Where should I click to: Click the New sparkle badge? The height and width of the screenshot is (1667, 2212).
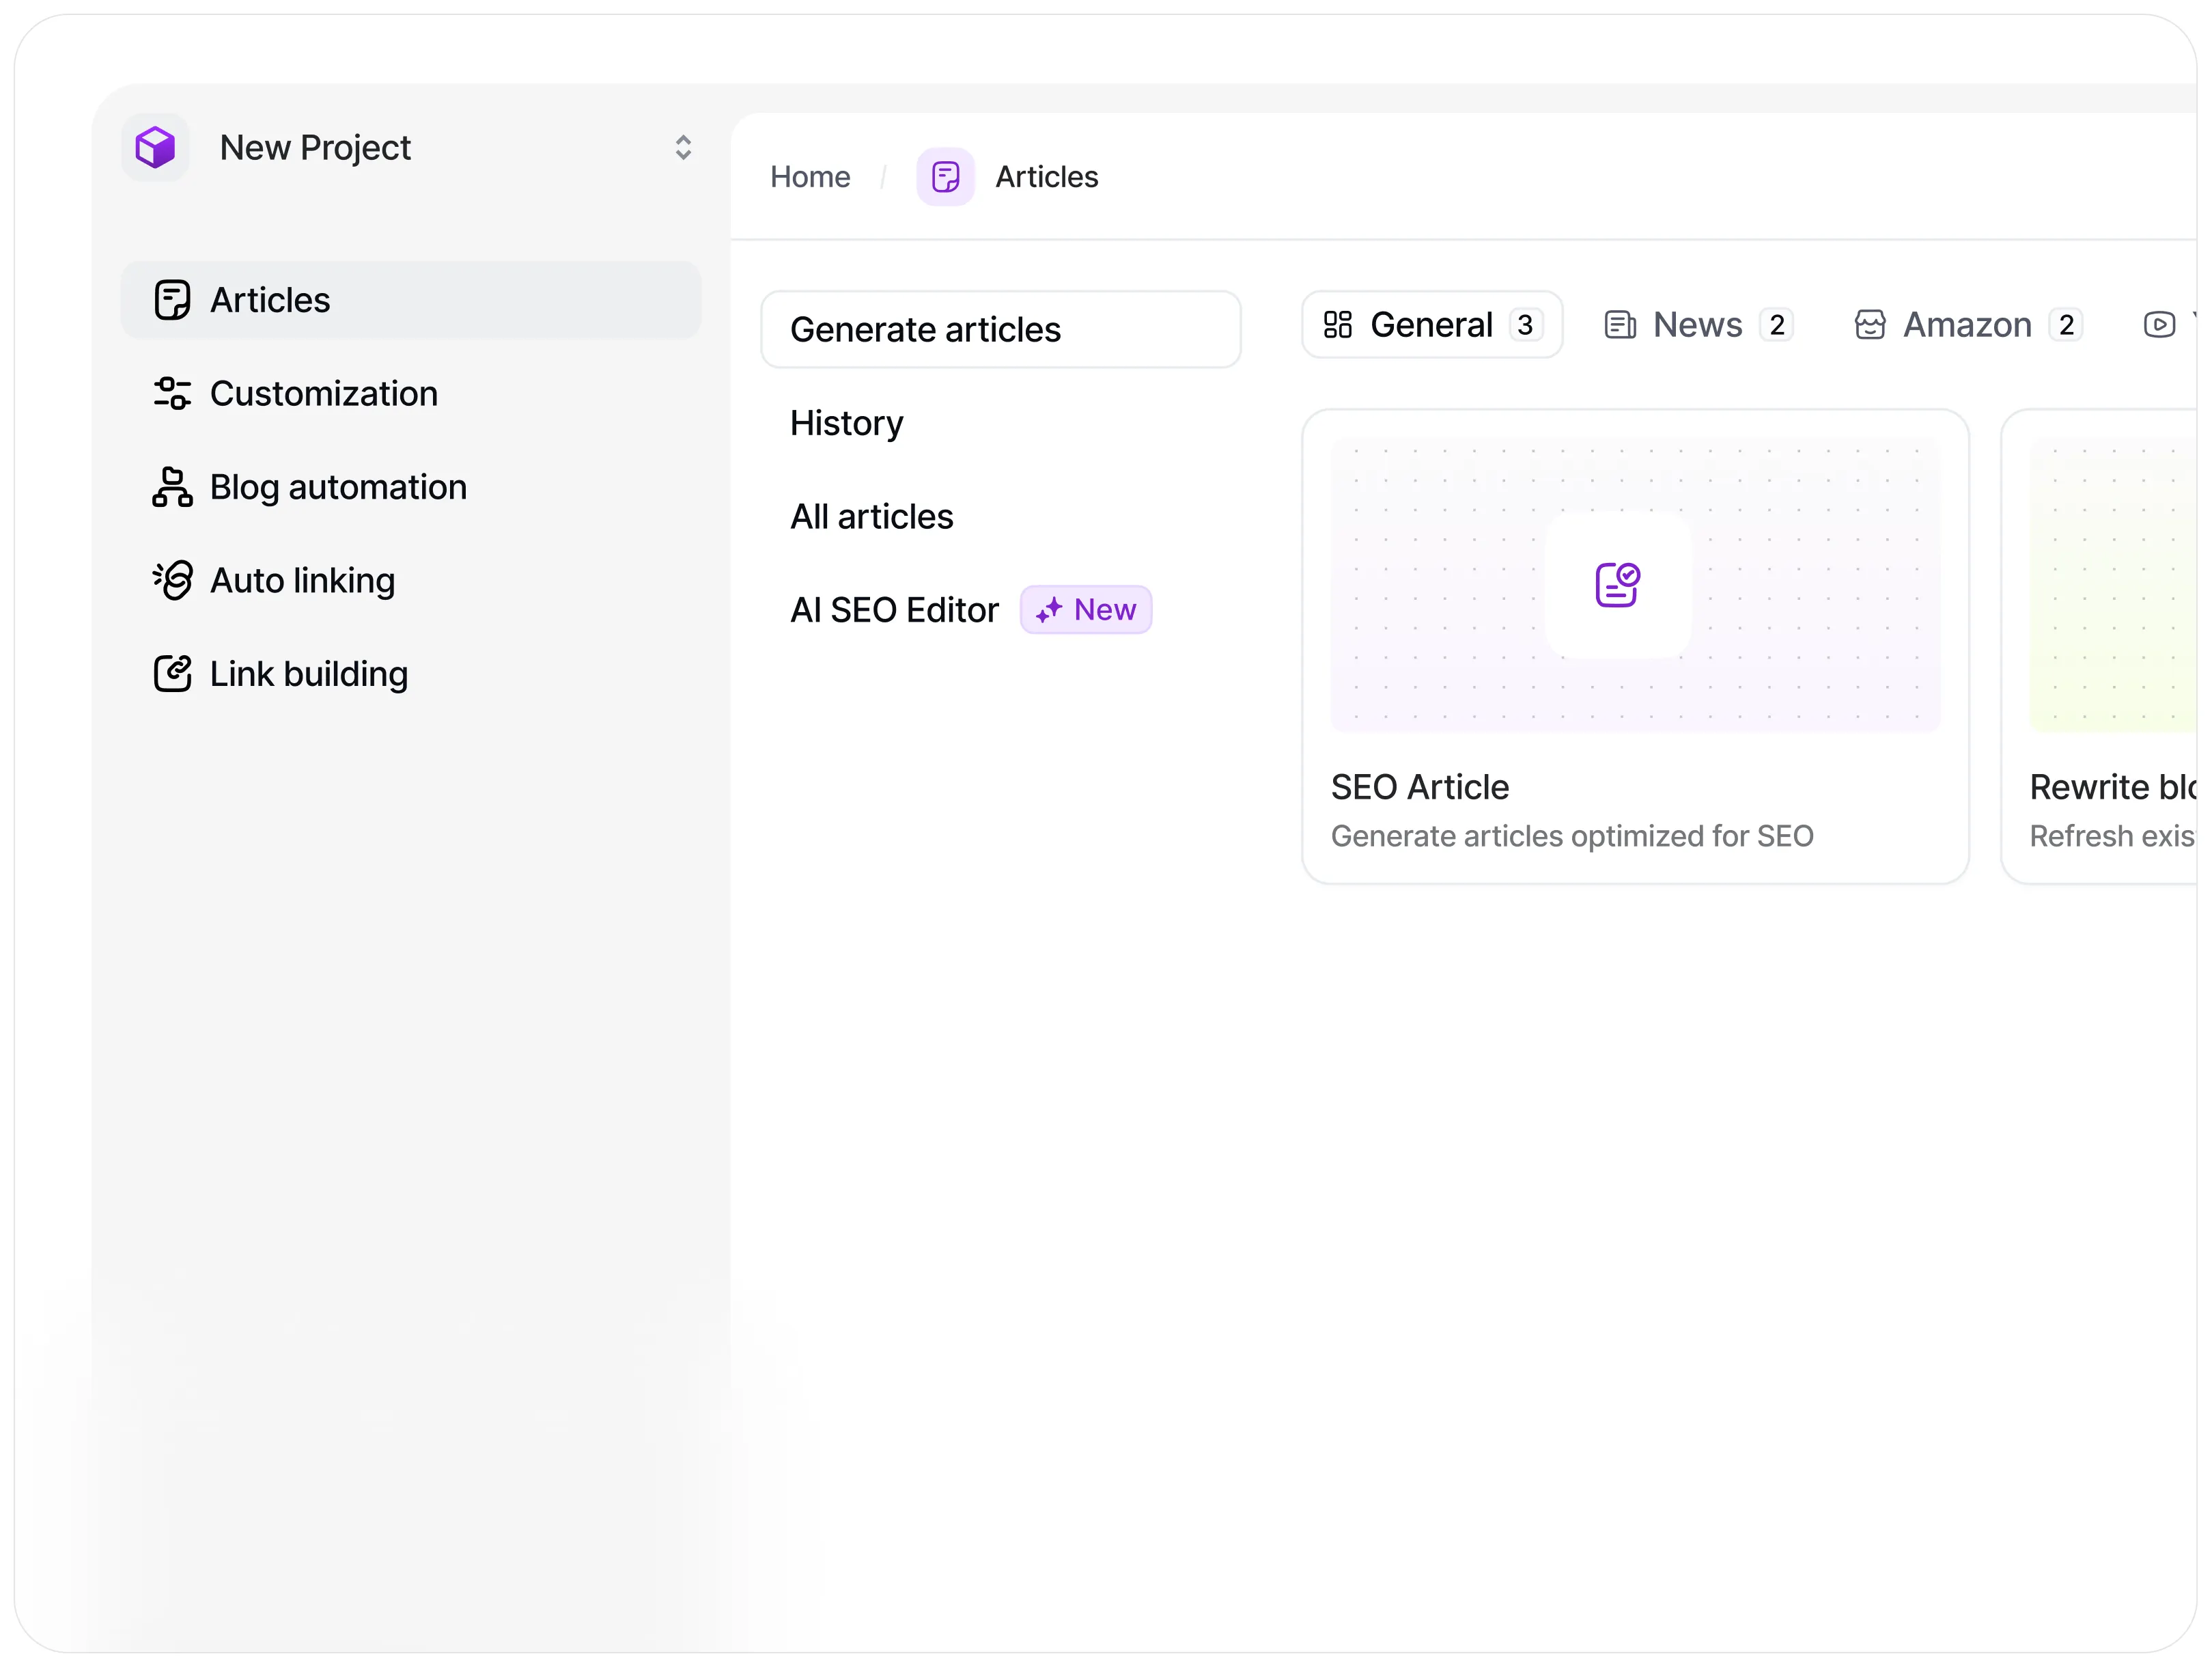[x=1086, y=609]
